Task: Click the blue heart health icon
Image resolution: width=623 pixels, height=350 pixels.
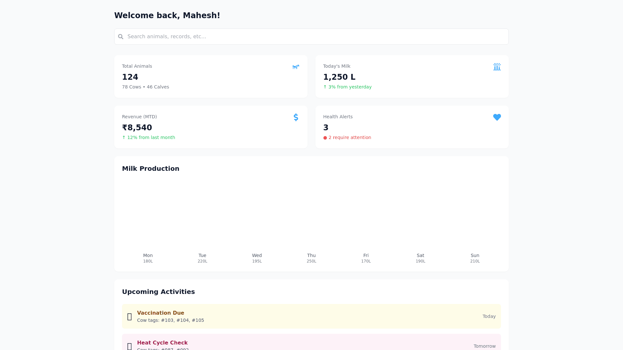Action: click(x=497, y=117)
